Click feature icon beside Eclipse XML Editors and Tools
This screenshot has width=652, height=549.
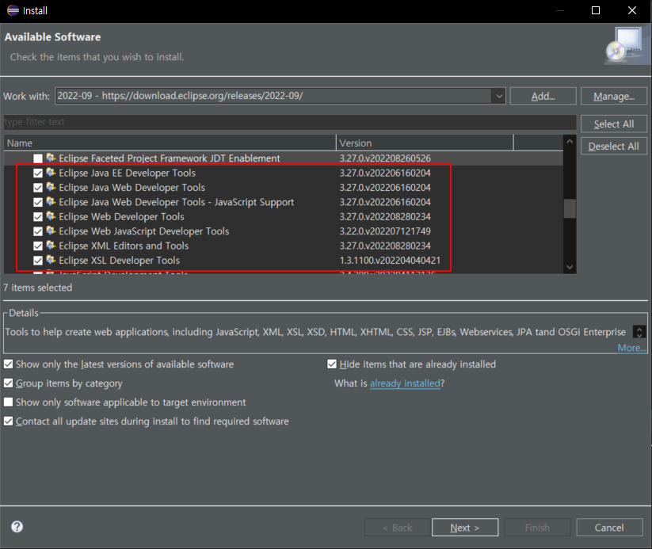point(51,246)
